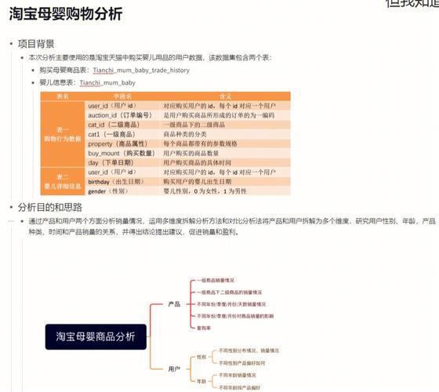The height and width of the screenshot is (392, 439).
Task: Select the 性别 mind map node
Action: (201, 357)
